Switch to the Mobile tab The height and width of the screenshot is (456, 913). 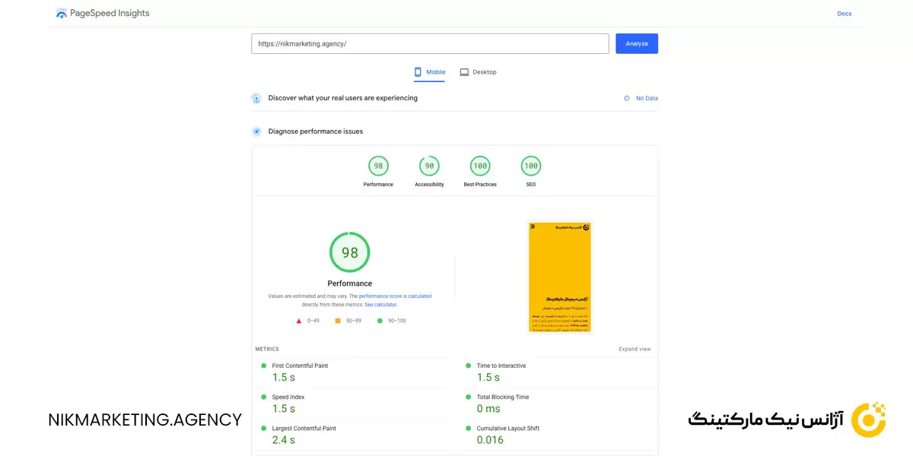(x=430, y=72)
